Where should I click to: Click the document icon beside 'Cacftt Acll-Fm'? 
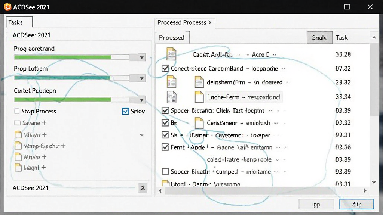click(171, 54)
